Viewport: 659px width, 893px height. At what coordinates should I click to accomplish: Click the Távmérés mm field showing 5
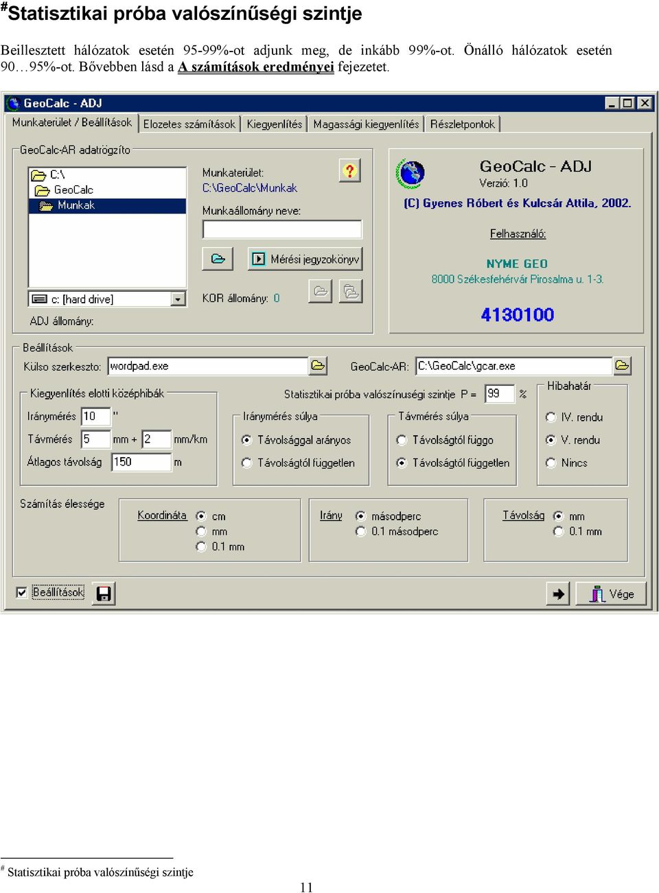95,439
